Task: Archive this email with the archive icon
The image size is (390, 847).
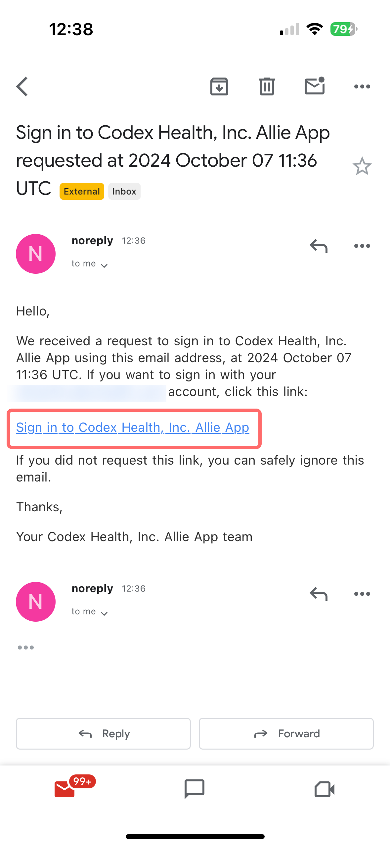Action: coord(219,86)
